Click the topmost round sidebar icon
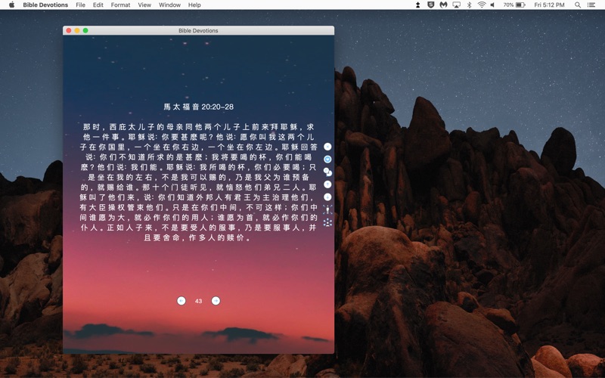Viewport: 605px width, 378px height. (x=327, y=146)
